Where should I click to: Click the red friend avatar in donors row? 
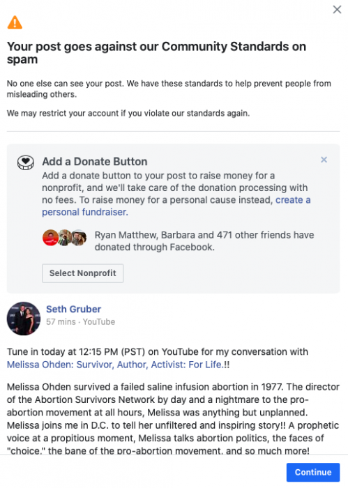click(50, 238)
